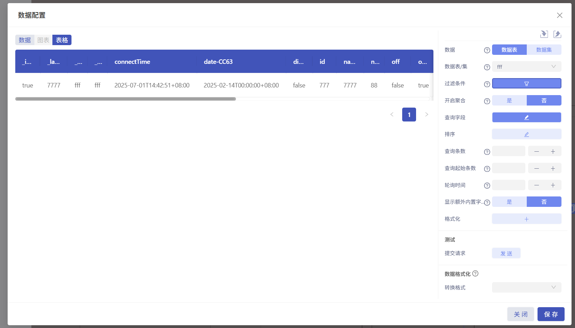
Task: Open help for 数据 setting
Action: [487, 50]
